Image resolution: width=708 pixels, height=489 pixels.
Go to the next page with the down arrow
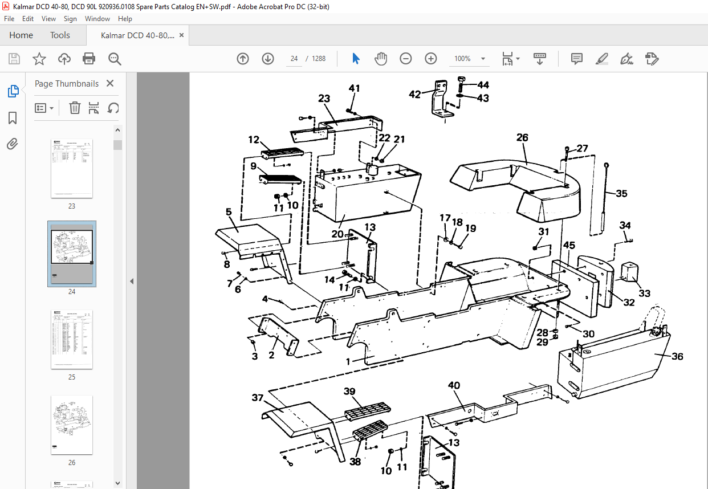pyautogui.click(x=268, y=59)
